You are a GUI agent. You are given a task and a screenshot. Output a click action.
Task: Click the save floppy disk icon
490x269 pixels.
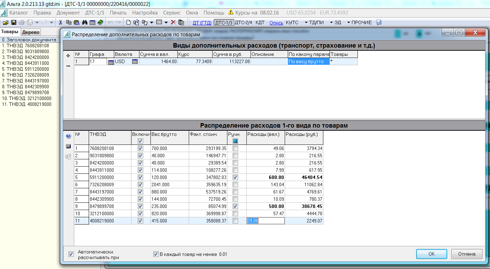click(14, 22)
